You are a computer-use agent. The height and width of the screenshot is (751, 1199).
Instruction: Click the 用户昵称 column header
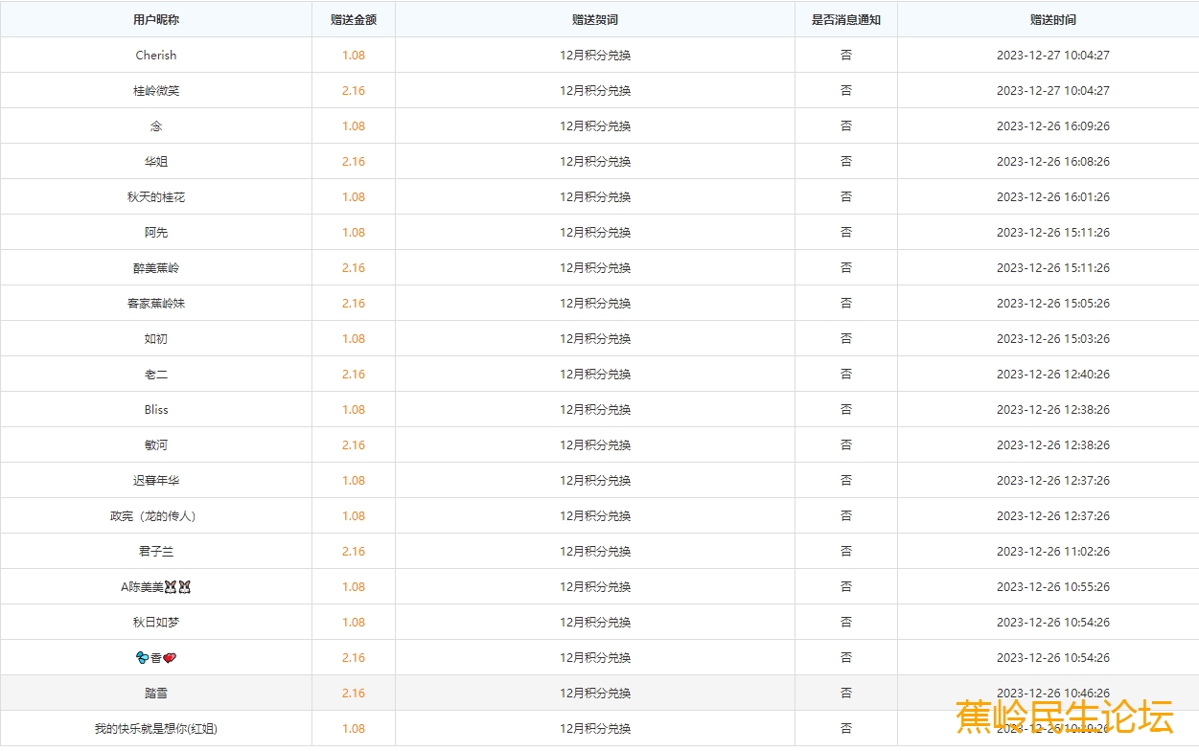(156, 19)
